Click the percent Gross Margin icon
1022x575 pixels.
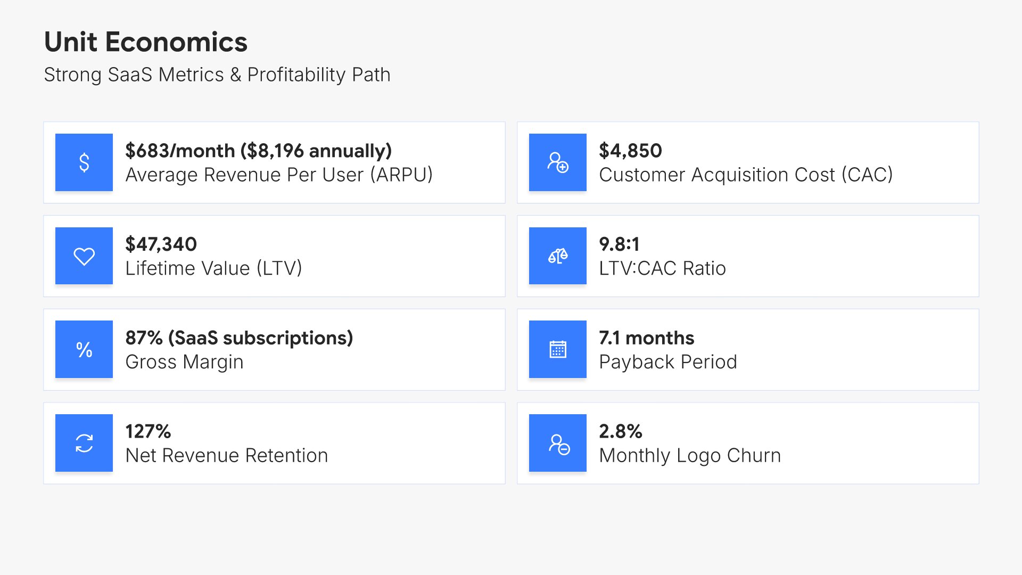point(84,349)
